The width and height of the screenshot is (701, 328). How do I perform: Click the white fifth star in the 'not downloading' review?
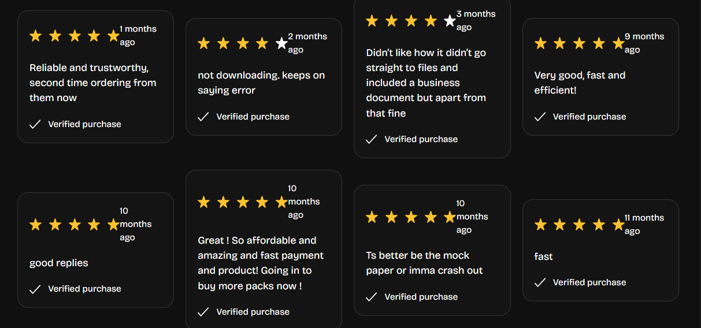(281, 43)
